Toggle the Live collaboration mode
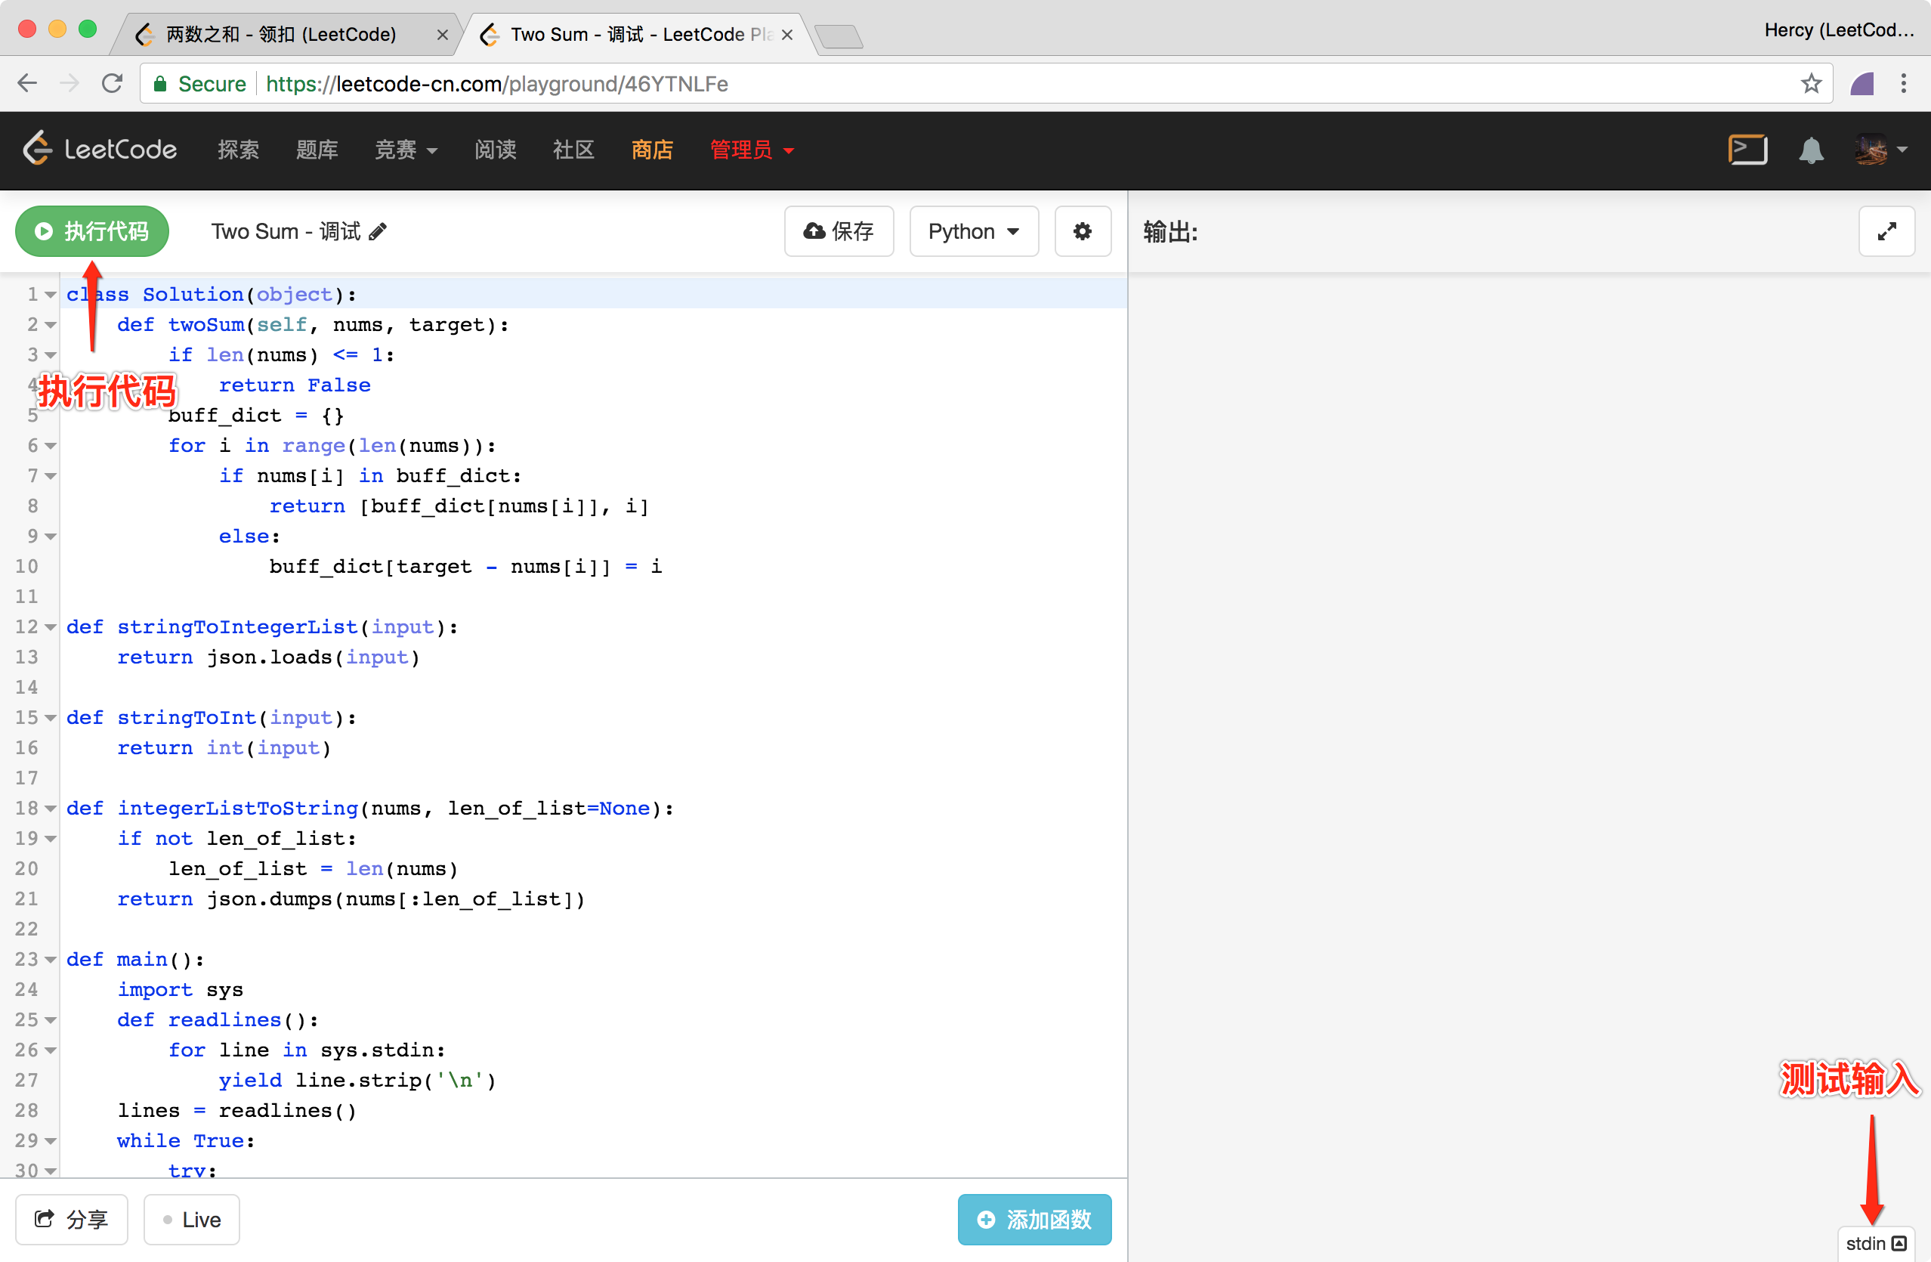The image size is (1931, 1262). (191, 1219)
